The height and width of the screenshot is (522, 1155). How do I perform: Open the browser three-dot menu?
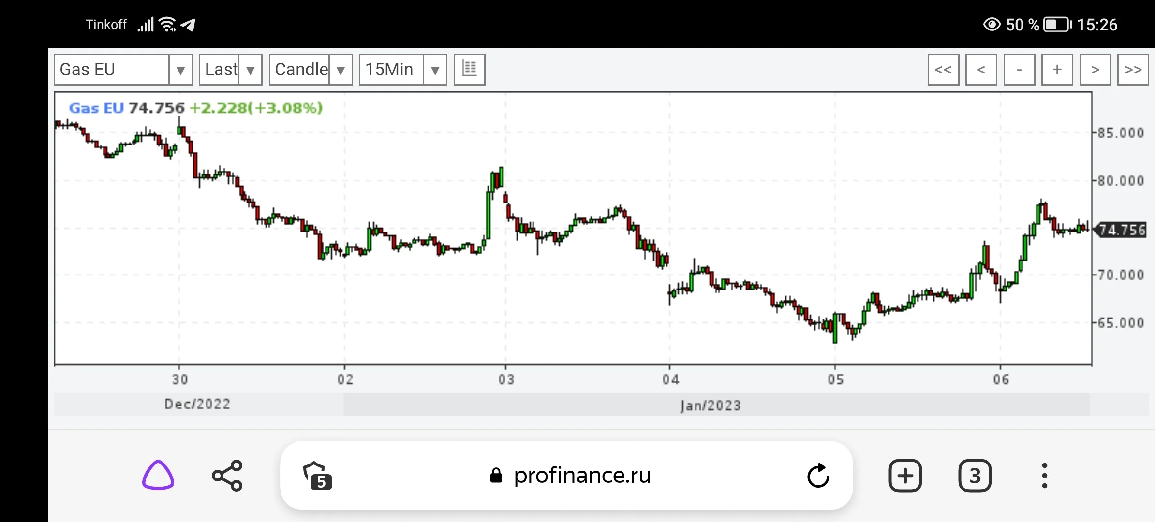point(1044,476)
